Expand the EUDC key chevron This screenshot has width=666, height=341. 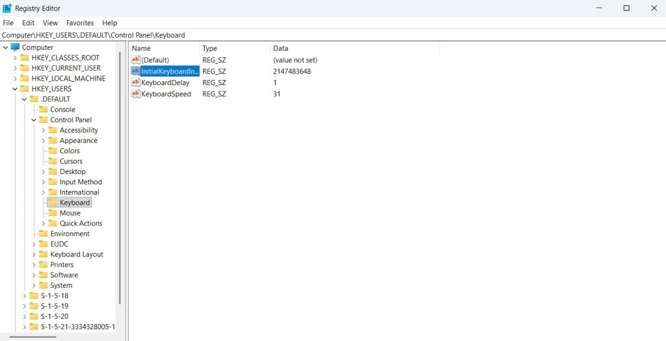(34, 244)
